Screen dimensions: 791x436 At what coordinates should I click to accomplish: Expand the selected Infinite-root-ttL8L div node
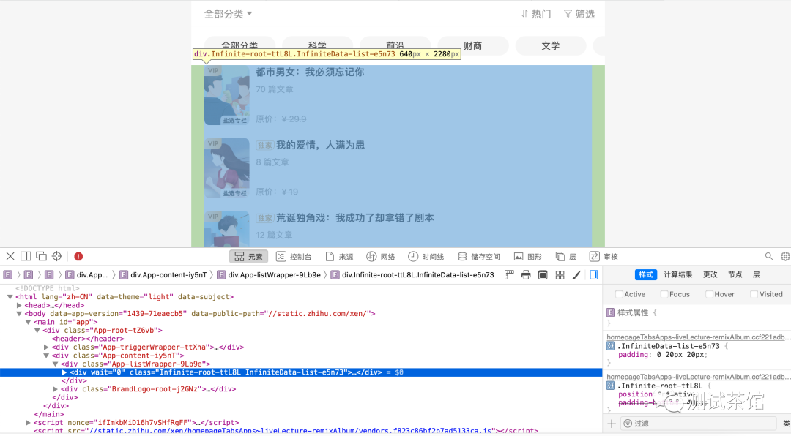64,372
